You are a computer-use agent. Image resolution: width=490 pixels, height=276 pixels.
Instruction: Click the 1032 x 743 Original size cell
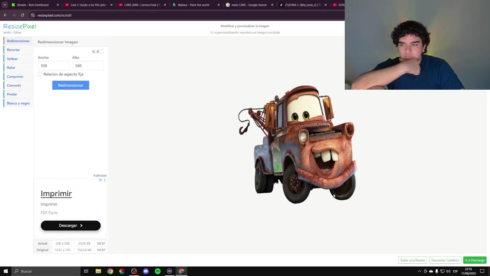coord(62,250)
